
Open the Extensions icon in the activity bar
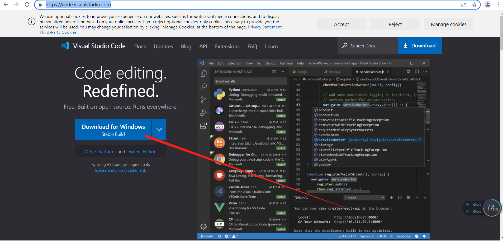click(203, 126)
